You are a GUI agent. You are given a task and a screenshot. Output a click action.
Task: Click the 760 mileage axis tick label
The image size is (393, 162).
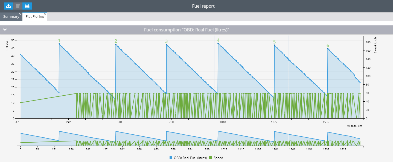pyautogui.click(x=171, y=122)
